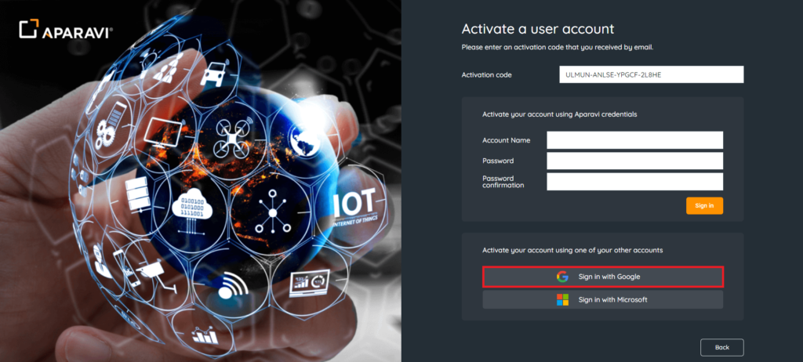Click the dashboard monitor gauge icon
Image resolution: width=803 pixels, height=362 pixels.
pyautogui.click(x=310, y=282)
